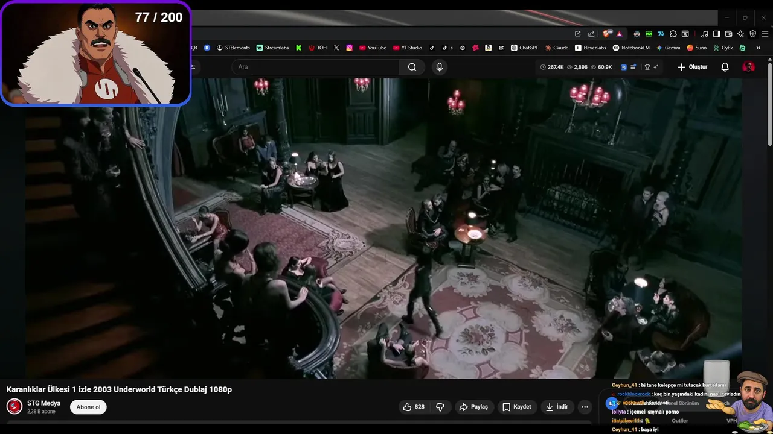773x434 pixels.
Task: Click the YouTube search magnifier button
Action: pos(412,67)
